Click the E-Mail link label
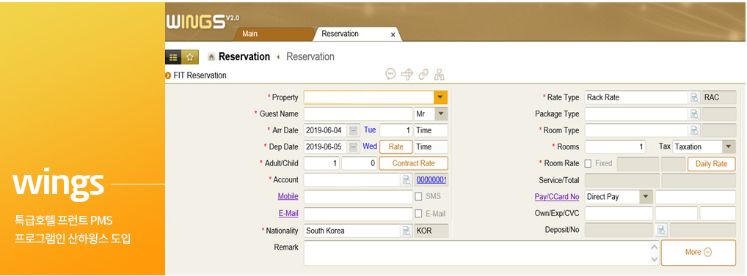This screenshot has width=747, height=276. click(x=288, y=213)
